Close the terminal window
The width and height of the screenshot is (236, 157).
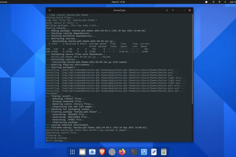click(x=190, y=10)
